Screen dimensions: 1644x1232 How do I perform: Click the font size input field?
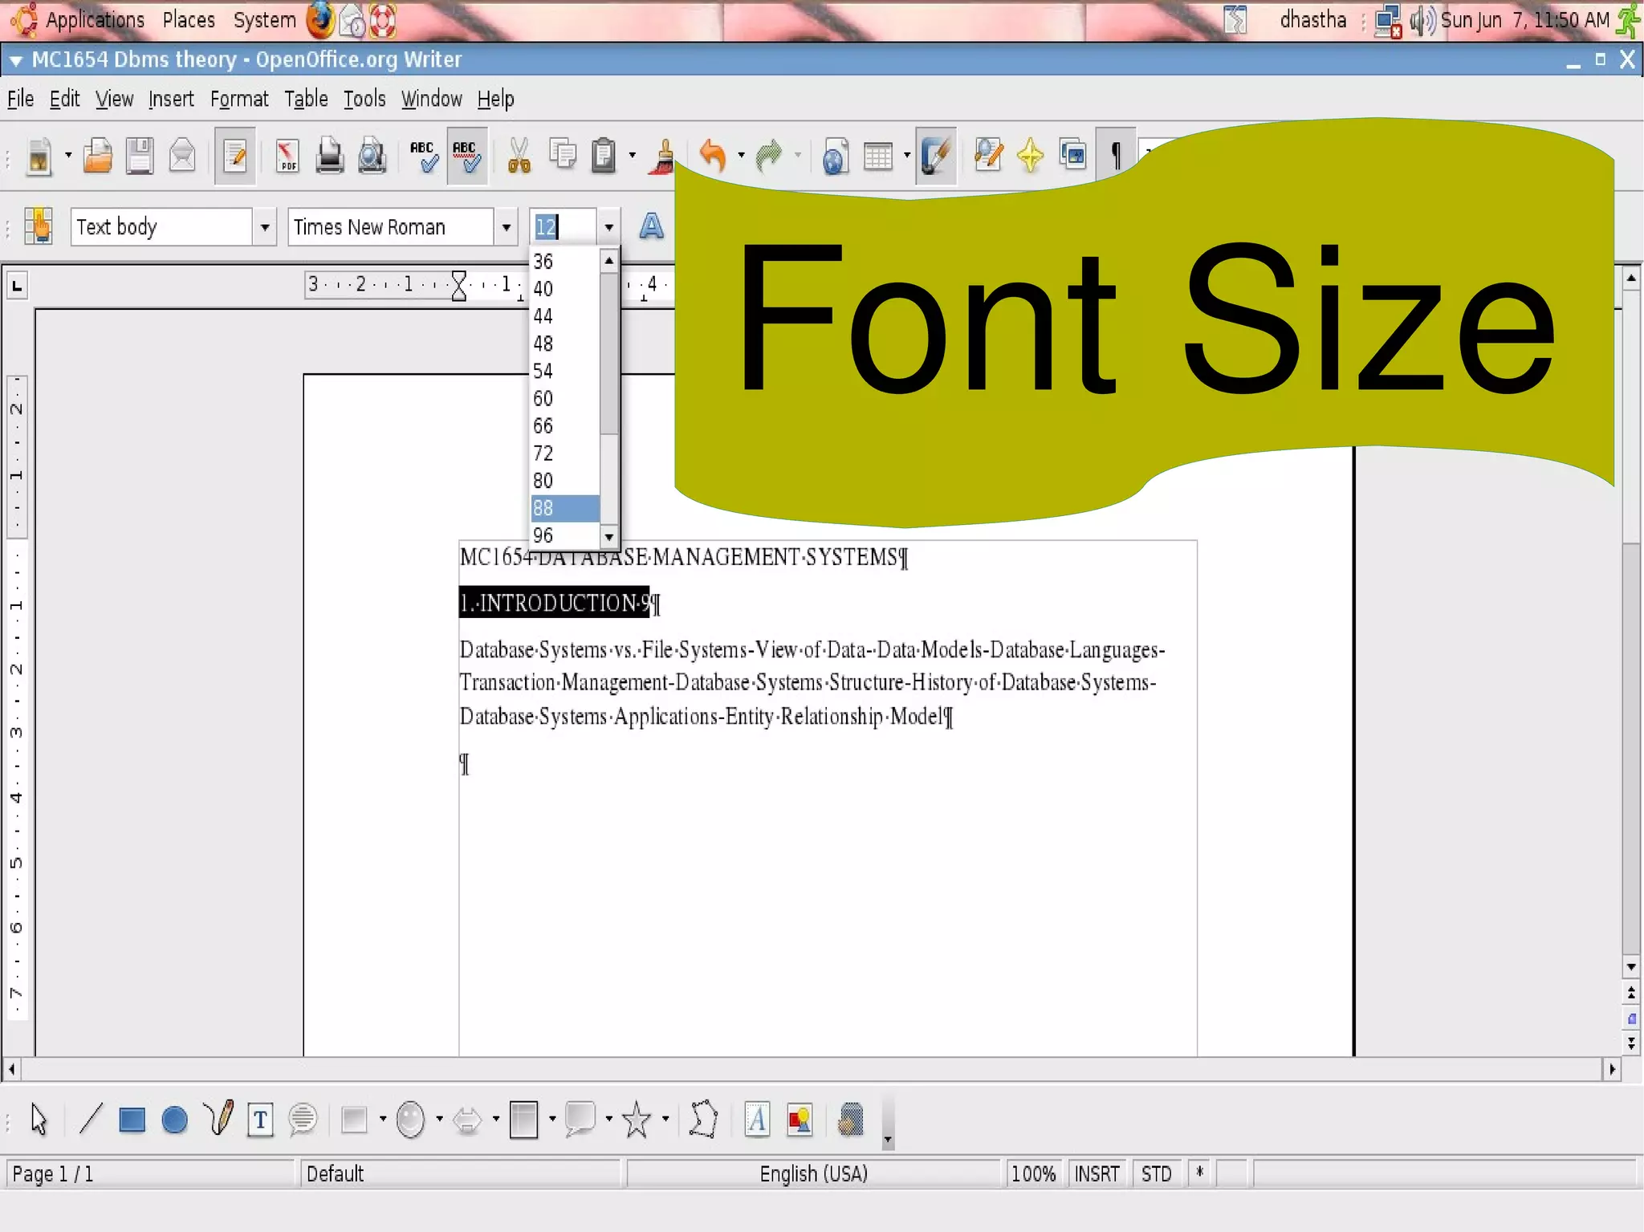tap(564, 227)
